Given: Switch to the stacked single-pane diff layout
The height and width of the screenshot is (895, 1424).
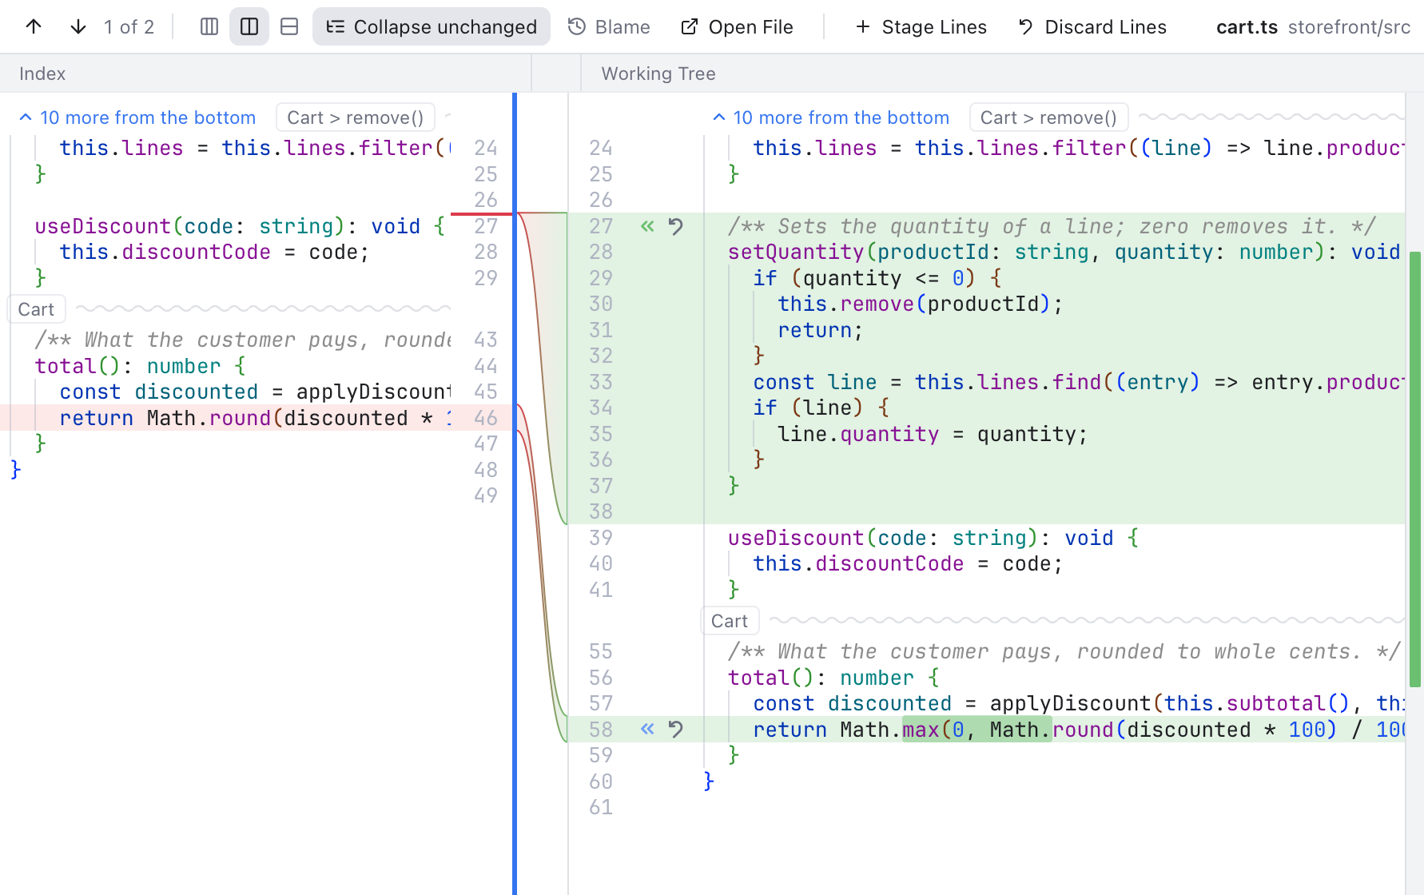Looking at the screenshot, I should point(289,27).
